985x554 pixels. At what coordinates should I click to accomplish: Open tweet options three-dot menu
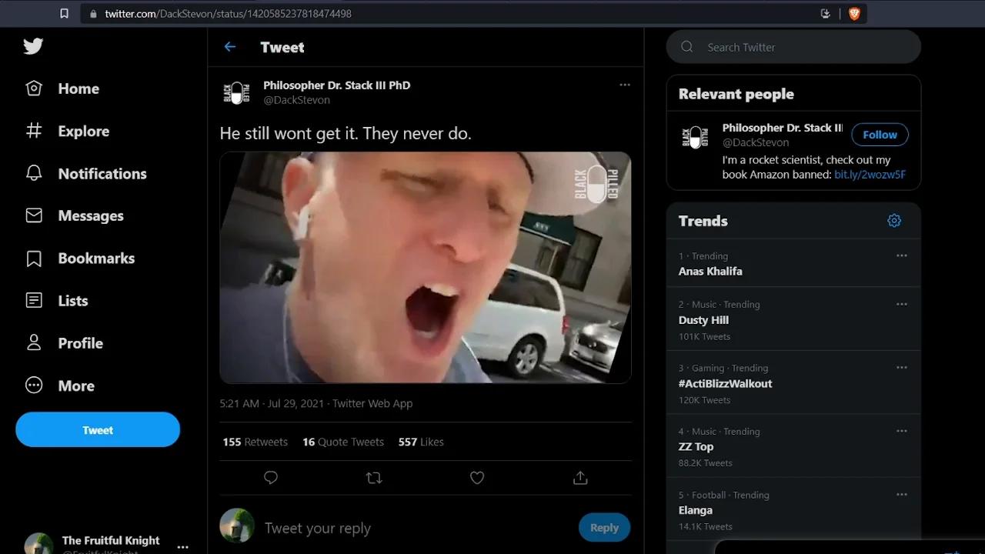[x=625, y=85]
